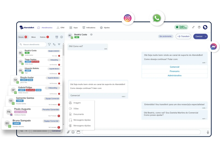Viewport: 220px width, 147px height.
Task: Click the filter funnel icon
Action: click(49, 44)
